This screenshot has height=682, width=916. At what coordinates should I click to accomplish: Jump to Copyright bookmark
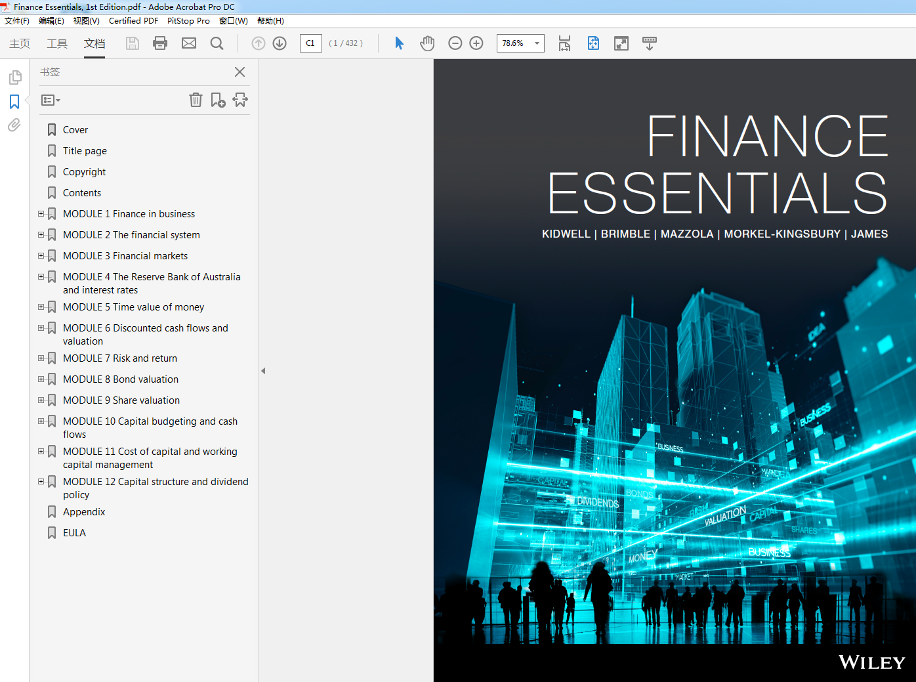[84, 172]
